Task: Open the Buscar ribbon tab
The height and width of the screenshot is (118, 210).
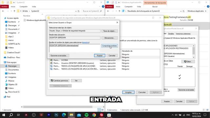Action: [x=155, y=7]
